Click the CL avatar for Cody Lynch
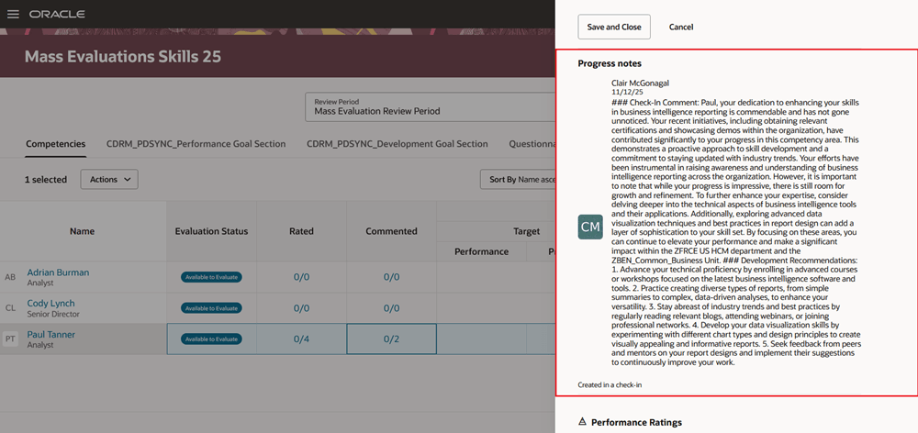The width and height of the screenshot is (918, 433). (10, 308)
